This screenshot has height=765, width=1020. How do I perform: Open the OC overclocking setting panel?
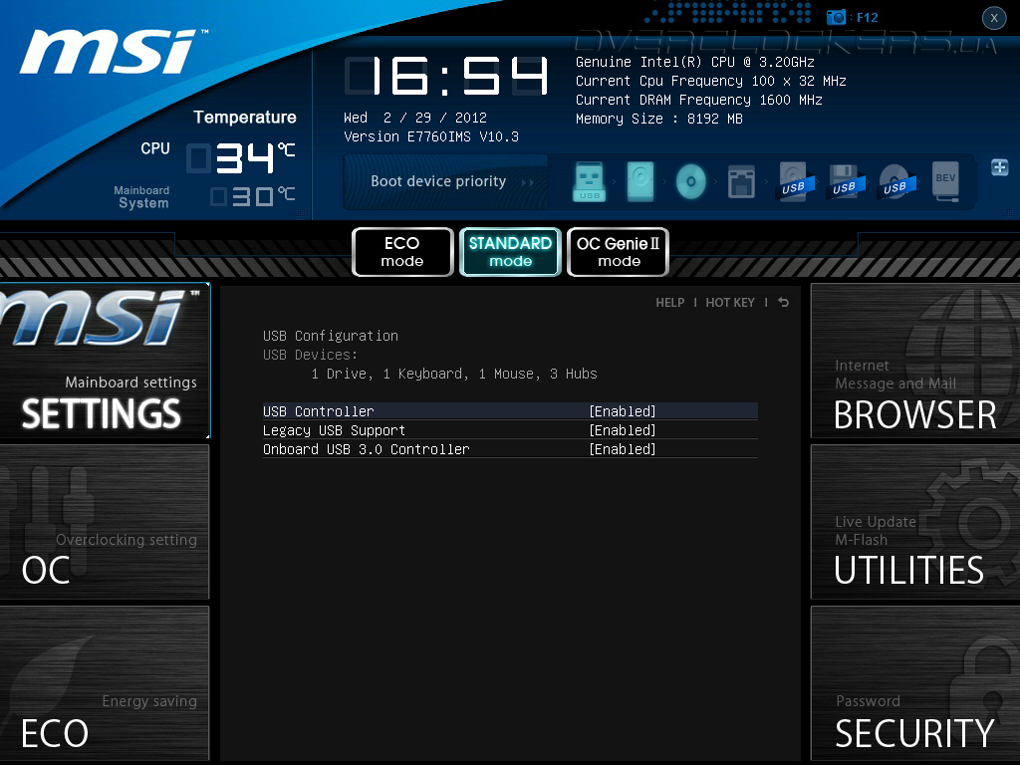[105, 522]
